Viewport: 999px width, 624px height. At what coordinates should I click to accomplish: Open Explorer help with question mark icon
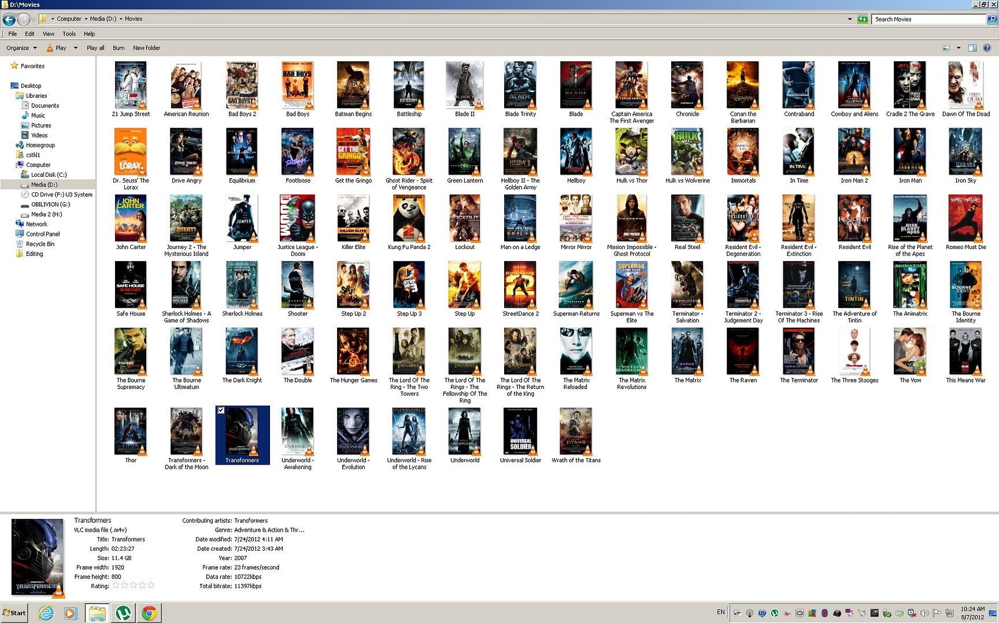coord(987,48)
